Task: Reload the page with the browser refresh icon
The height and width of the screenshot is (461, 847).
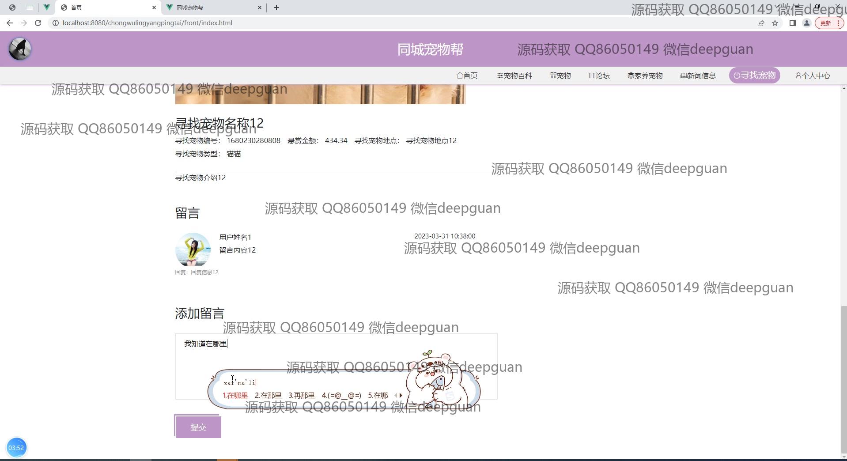Action: (38, 23)
